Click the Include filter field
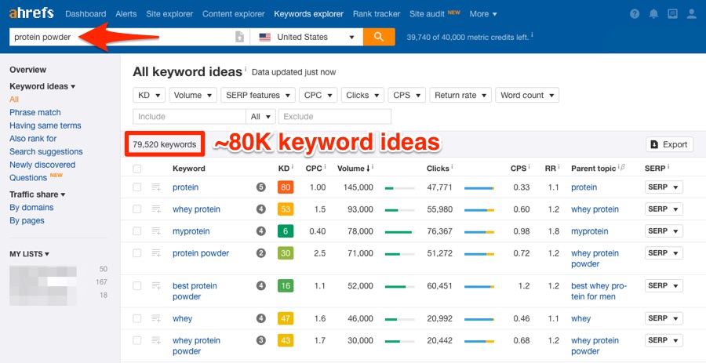The width and height of the screenshot is (706, 363). [x=189, y=117]
